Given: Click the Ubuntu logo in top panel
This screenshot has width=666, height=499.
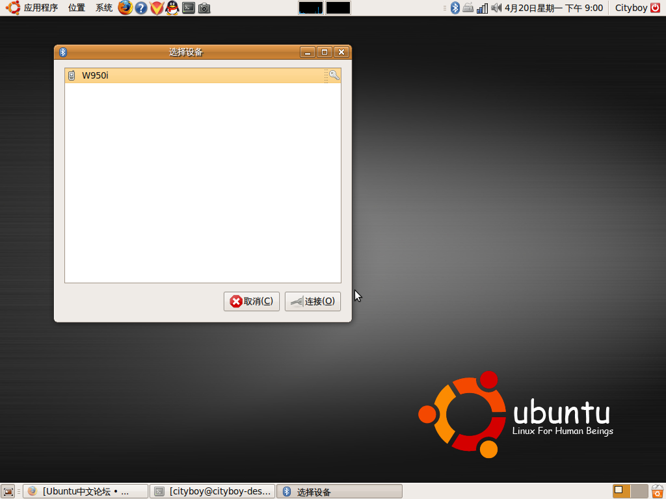Looking at the screenshot, I should point(13,8).
